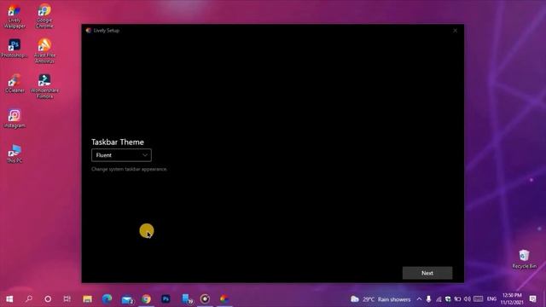Click the Lively Wallpaper taskbar icon

(x=224, y=299)
